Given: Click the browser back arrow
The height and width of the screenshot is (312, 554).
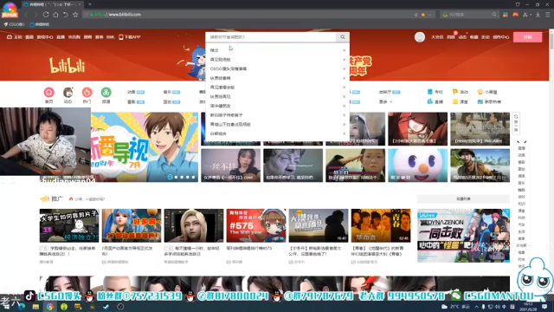Looking at the screenshot, I should 26,15.
